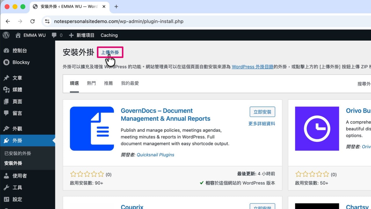Open the 使用者 users menu
The image size is (371, 209).
click(x=28, y=176)
